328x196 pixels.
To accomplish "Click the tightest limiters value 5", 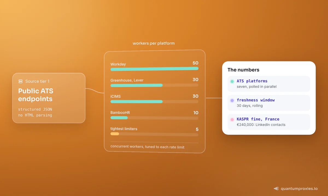I will pyautogui.click(x=197, y=129).
